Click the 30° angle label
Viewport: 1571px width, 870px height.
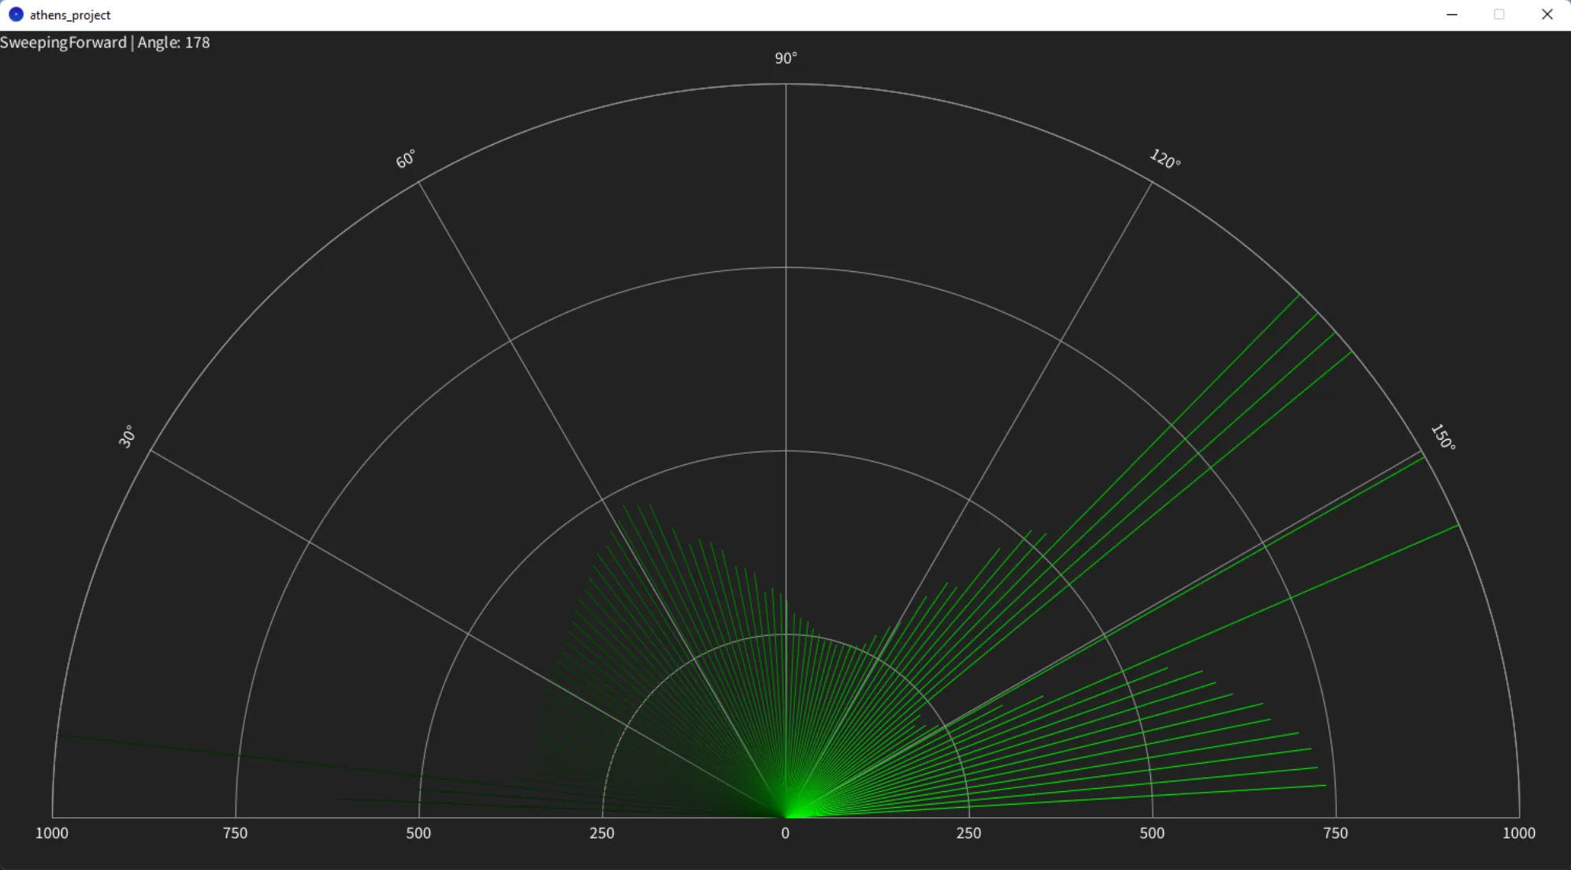(x=127, y=437)
